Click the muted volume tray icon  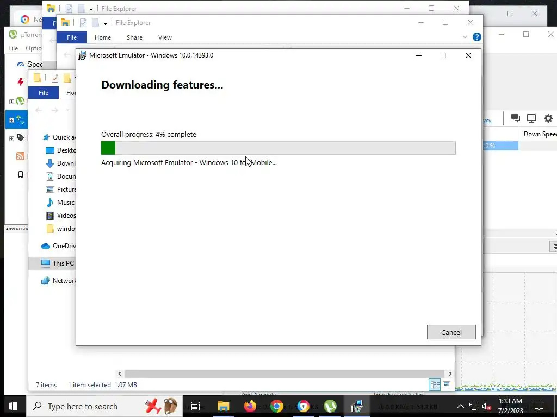click(486, 406)
